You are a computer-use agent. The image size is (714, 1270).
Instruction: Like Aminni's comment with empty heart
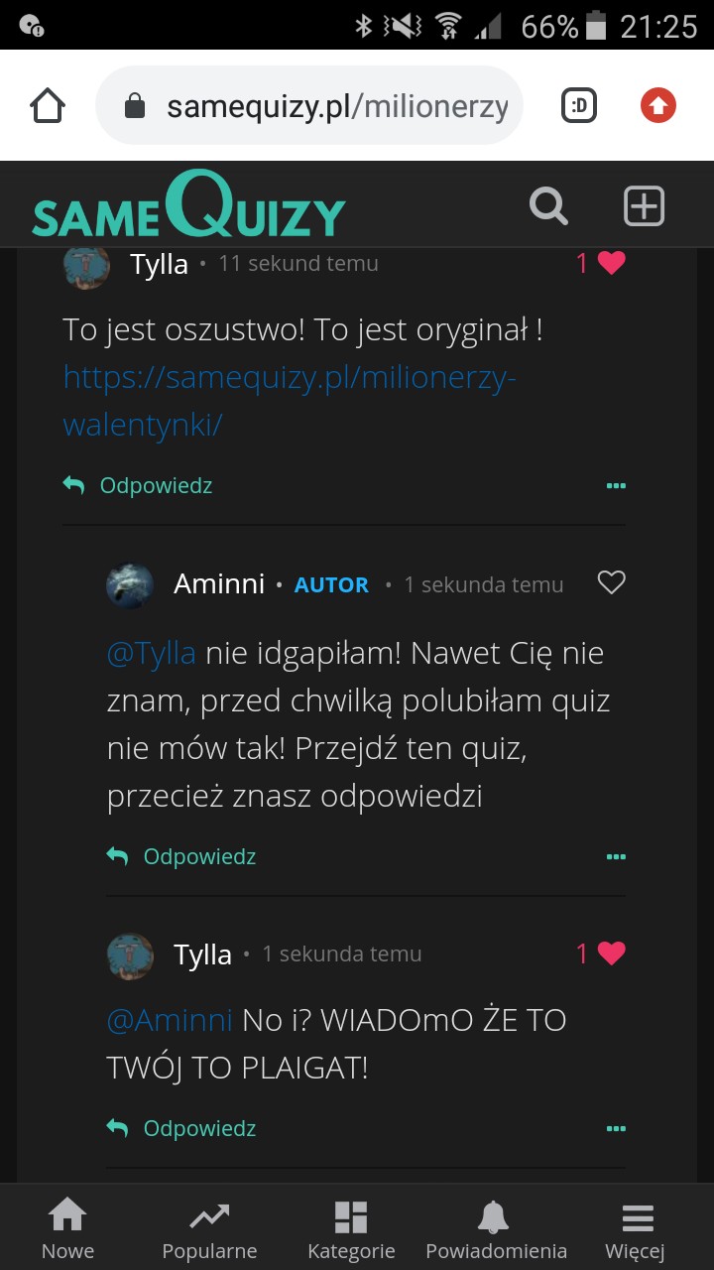[611, 582]
